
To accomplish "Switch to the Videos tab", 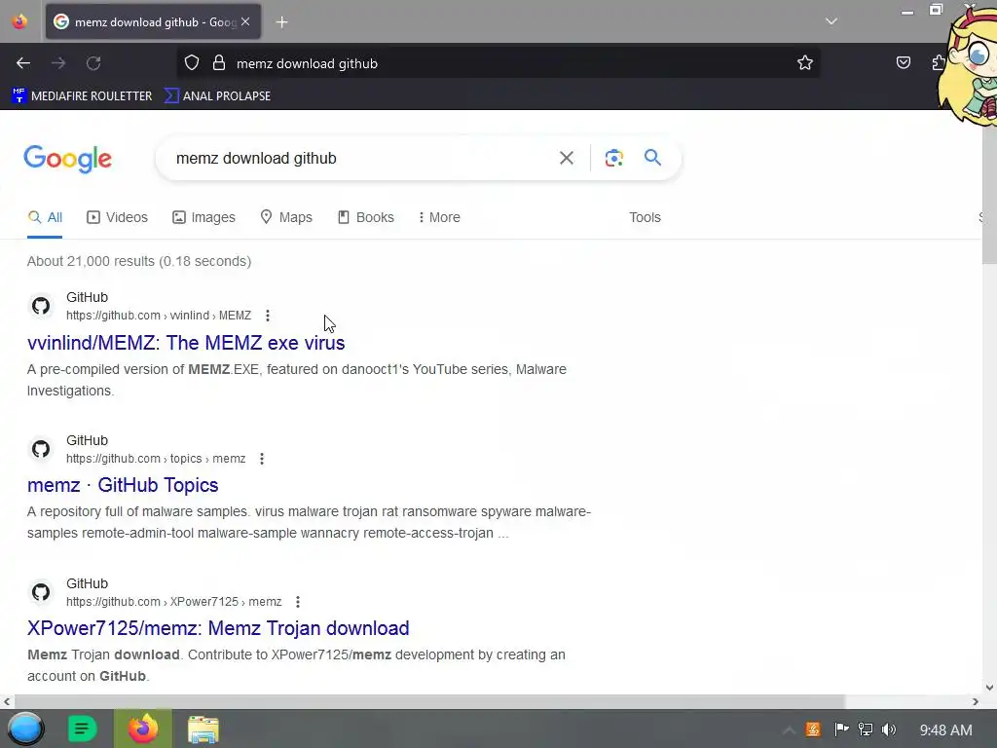I will [117, 217].
